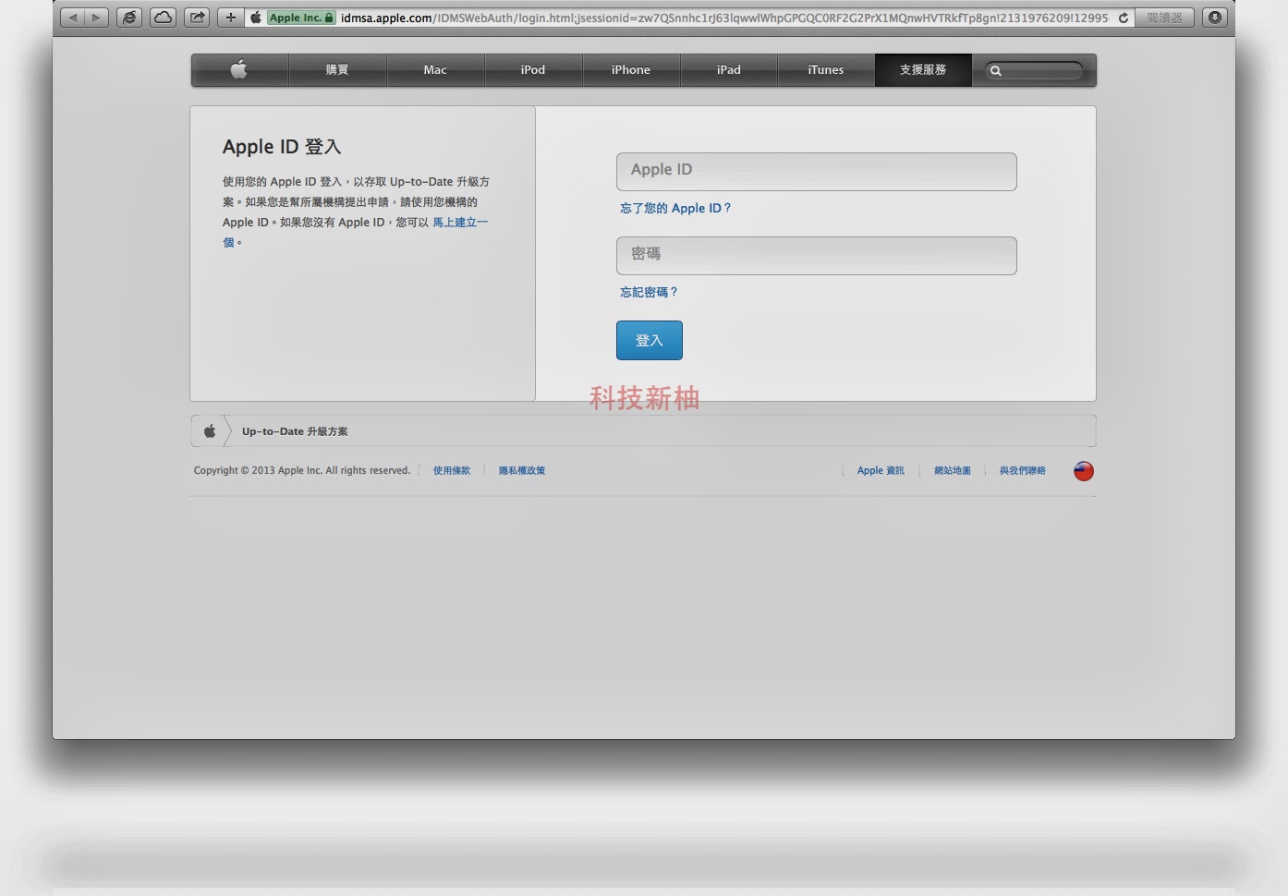The image size is (1288, 896).
Task: Open the Mac tab
Action: (435, 69)
